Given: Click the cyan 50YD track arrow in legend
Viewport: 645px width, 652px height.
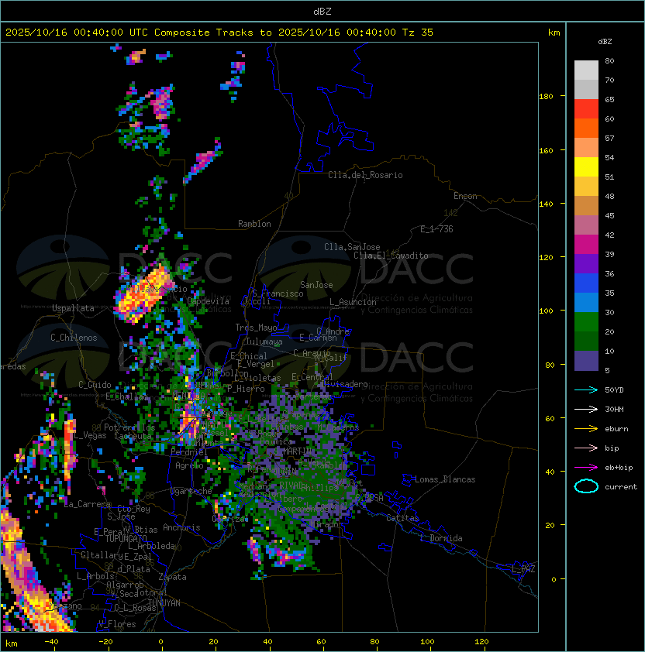Looking at the screenshot, I should point(586,390).
